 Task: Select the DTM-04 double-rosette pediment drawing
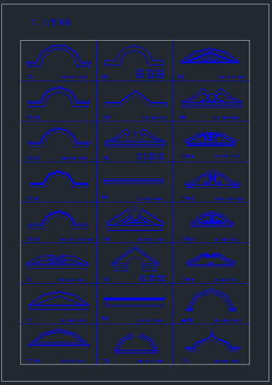(x=211, y=260)
